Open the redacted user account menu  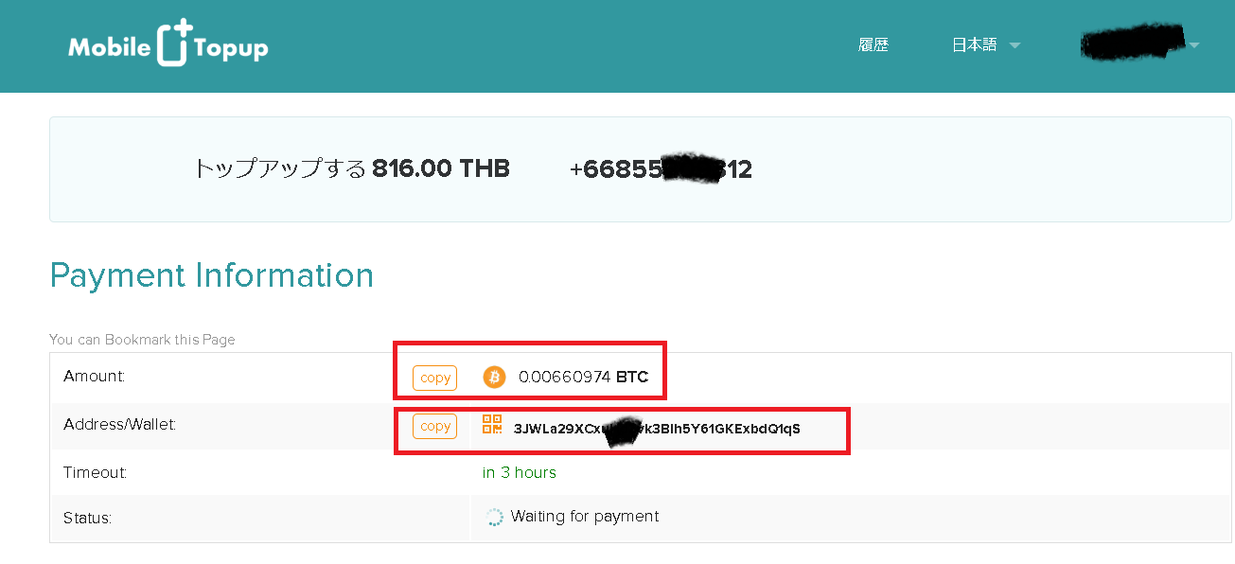(1140, 44)
